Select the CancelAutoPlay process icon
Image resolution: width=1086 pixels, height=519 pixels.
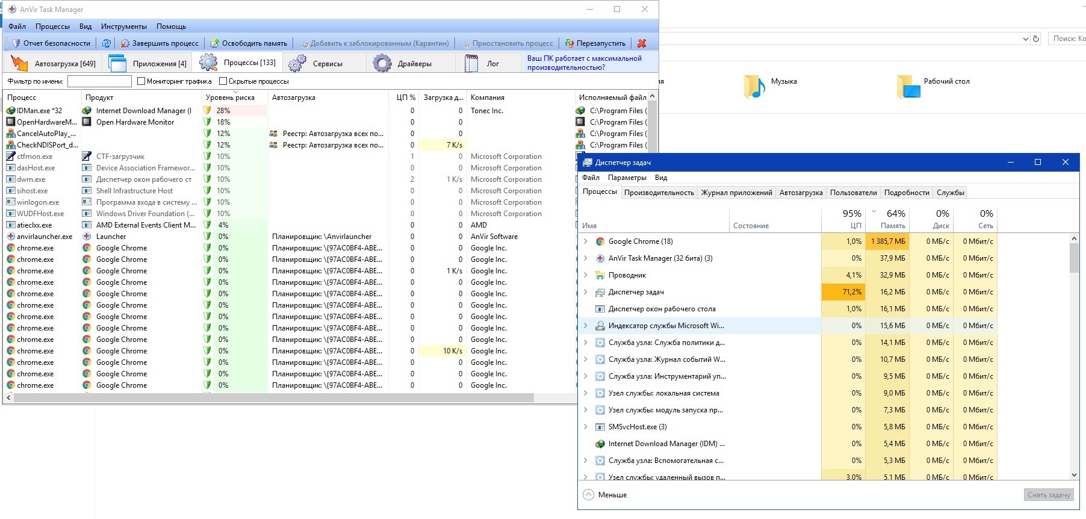[11, 134]
